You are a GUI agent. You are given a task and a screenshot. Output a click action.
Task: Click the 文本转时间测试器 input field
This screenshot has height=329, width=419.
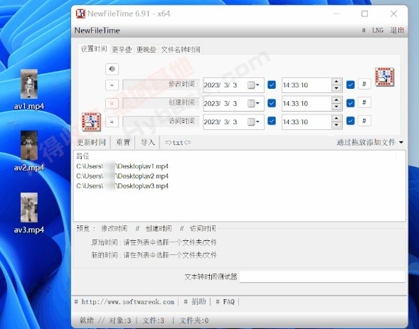tap(322, 276)
